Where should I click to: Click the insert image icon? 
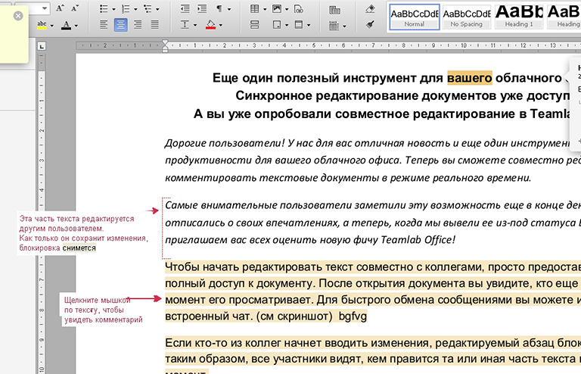point(277,9)
